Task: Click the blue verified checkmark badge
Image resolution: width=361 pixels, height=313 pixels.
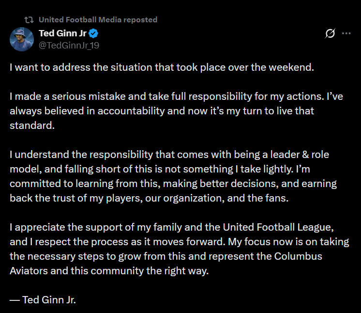Action: click(94, 33)
